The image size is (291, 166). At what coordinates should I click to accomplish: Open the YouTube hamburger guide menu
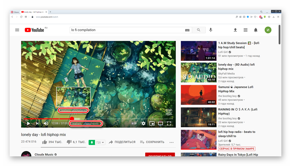17,30
